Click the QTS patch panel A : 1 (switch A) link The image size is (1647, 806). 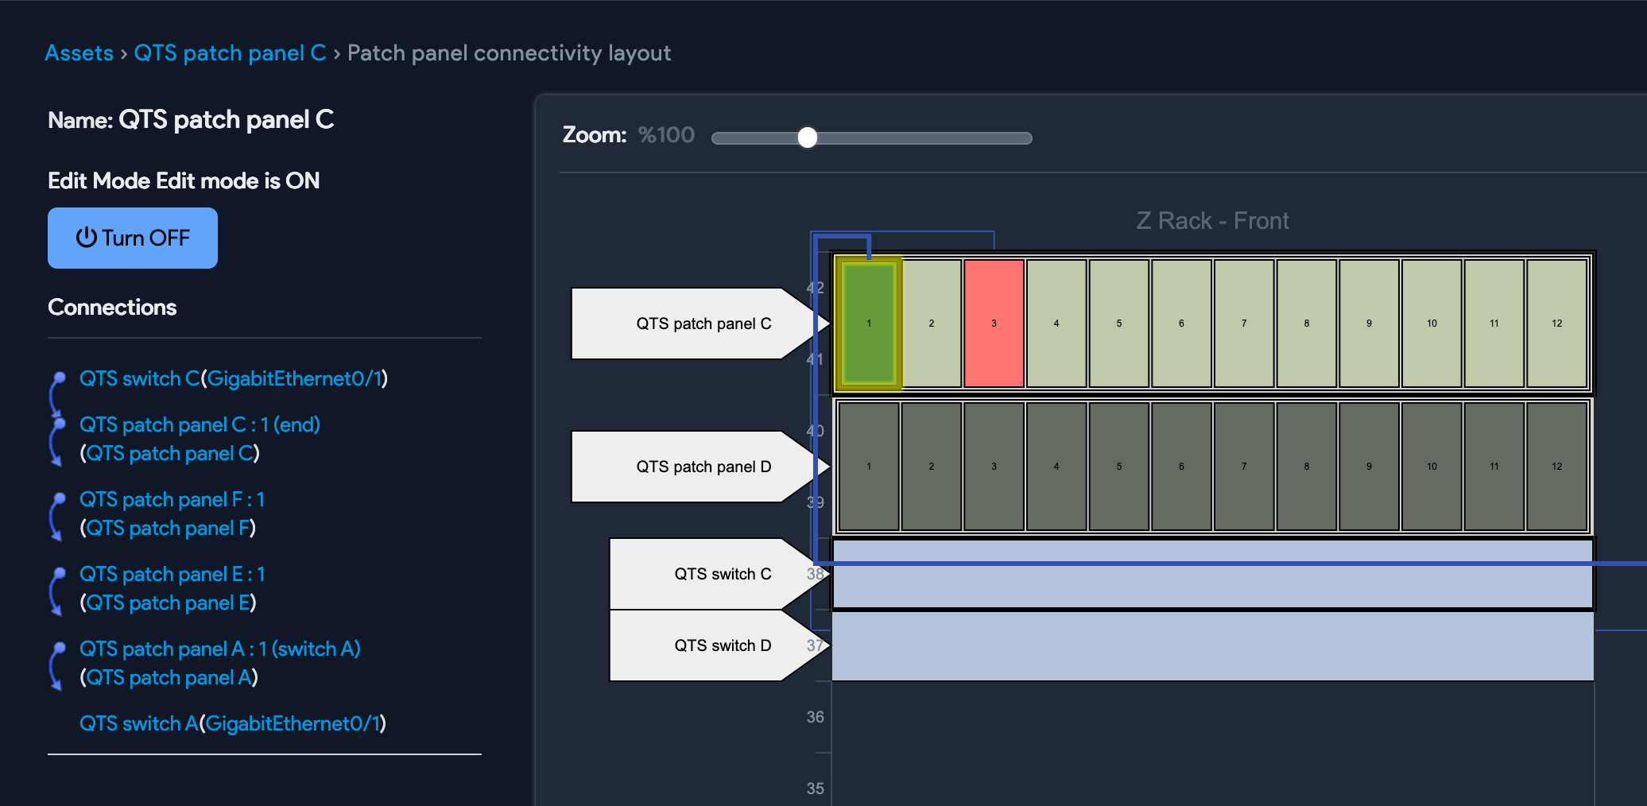coord(219,649)
